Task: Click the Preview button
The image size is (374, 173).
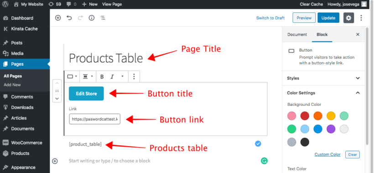Action: [304, 18]
